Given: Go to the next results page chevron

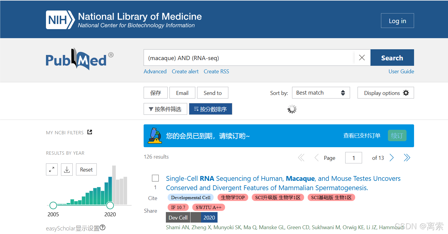Looking at the screenshot, I should (392, 157).
